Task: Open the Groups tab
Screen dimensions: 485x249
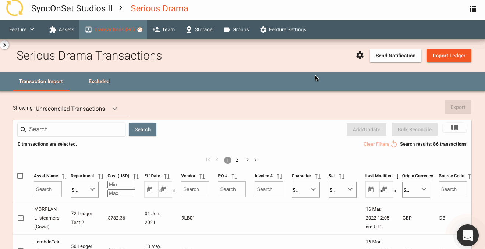Action: click(236, 29)
